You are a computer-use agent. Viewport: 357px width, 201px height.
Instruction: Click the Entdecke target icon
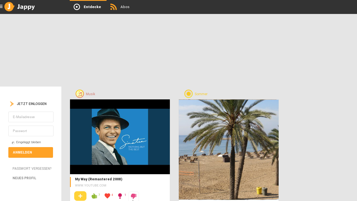click(77, 7)
